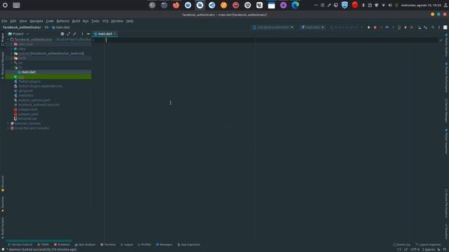This screenshot has width=449, height=252.
Task: Open Project panel options (vertical dots)
Action: 82,34
